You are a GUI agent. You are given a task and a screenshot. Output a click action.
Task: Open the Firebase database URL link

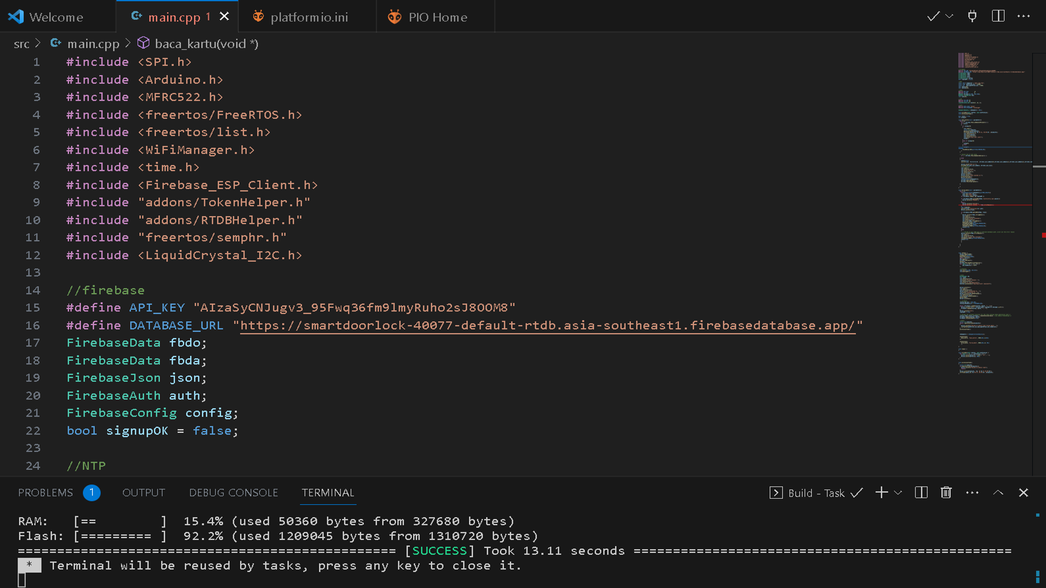[x=547, y=326]
